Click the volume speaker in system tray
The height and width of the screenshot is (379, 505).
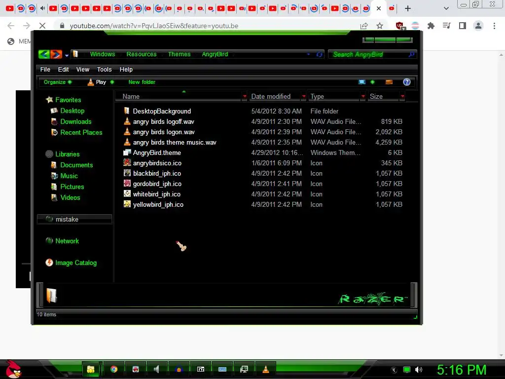click(418, 370)
